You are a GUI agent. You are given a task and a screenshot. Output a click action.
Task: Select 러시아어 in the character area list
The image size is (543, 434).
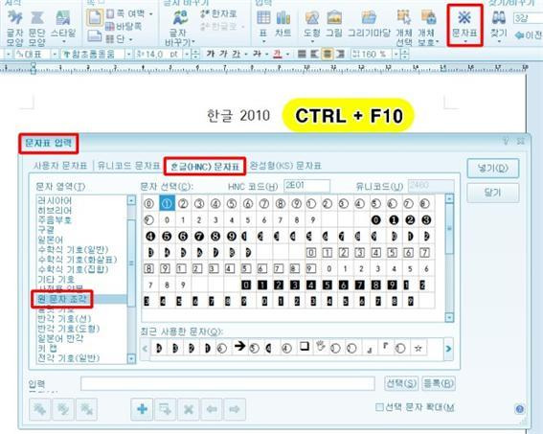(x=55, y=200)
